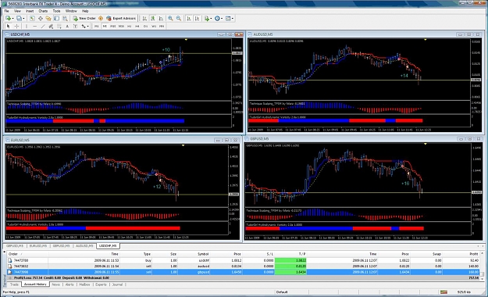This screenshot has height=297, width=488.
Task: Click the New Order button
Action: click(x=84, y=19)
